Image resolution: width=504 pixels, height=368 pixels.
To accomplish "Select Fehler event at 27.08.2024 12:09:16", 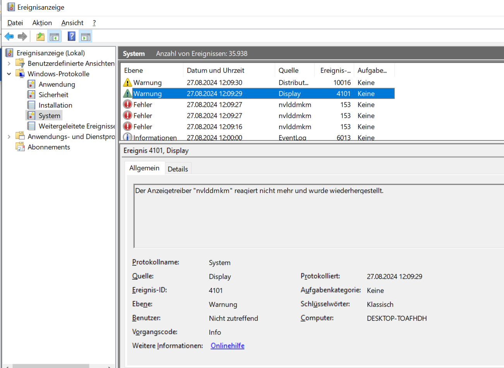I will [x=258, y=127].
